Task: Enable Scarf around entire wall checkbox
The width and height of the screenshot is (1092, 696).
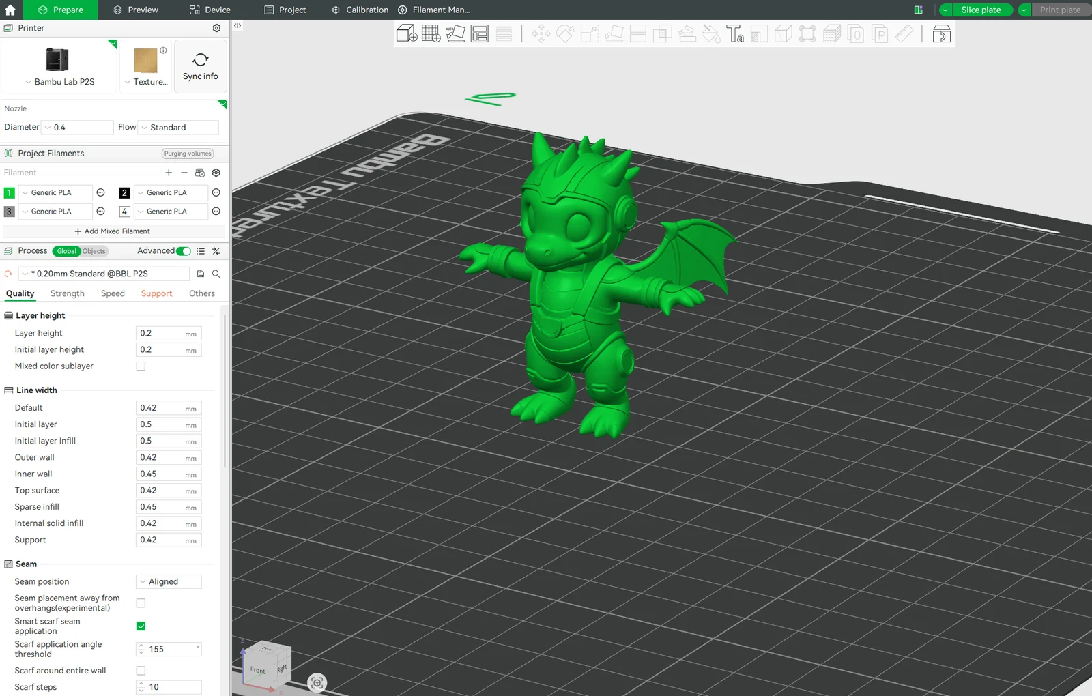Action: 141,671
